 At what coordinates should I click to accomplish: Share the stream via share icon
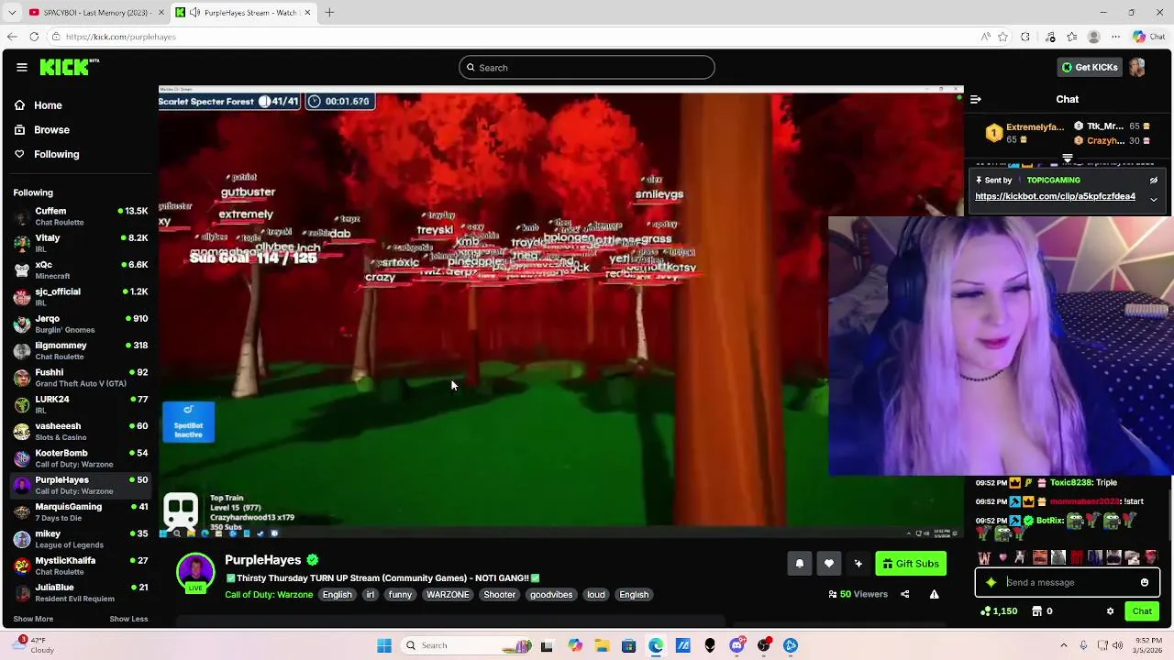point(904,594)
